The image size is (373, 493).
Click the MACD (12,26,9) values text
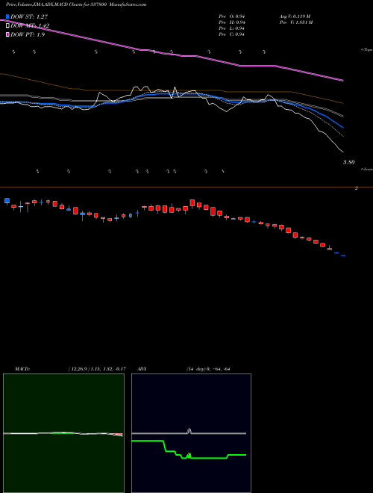97,369
